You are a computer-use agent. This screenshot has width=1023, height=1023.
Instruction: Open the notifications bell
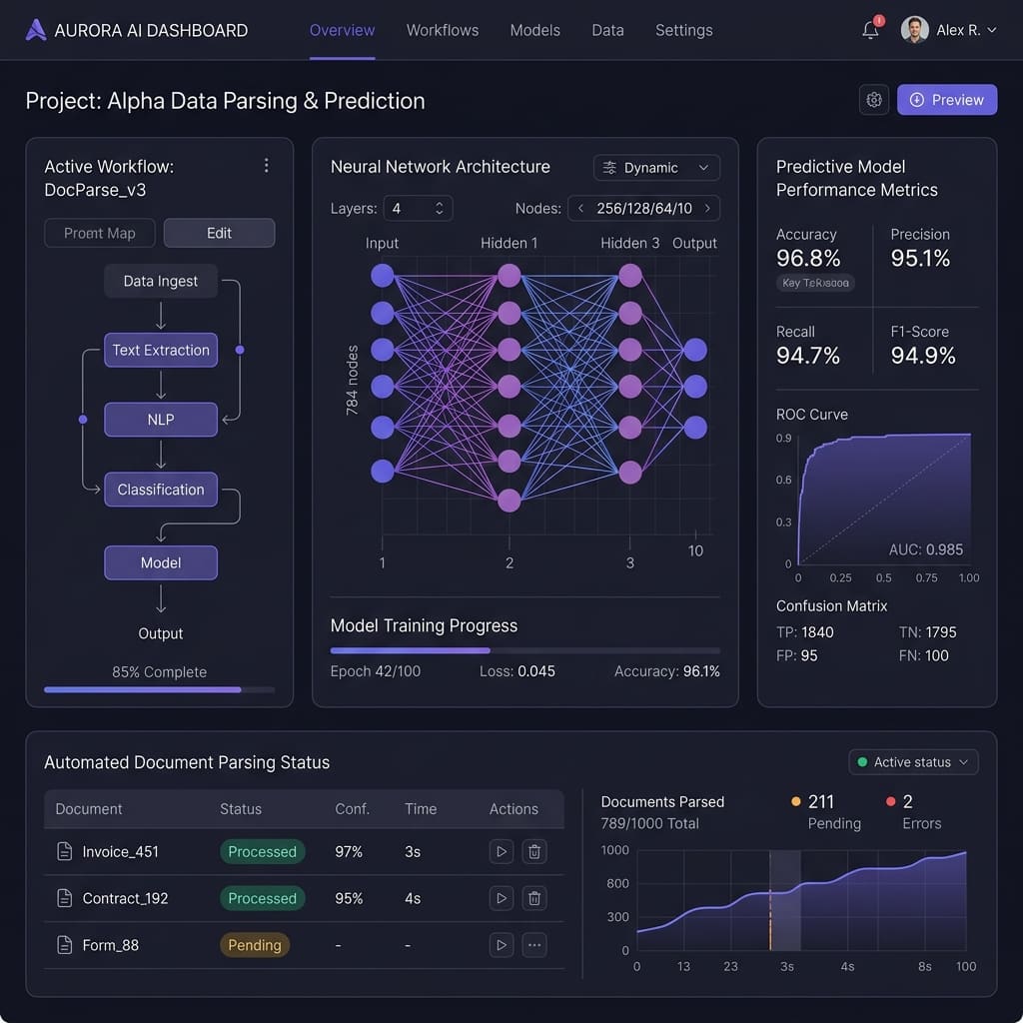[870, 30]
